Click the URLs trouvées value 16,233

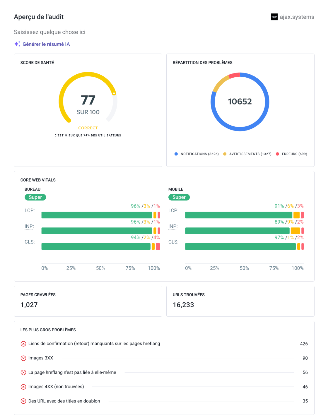click(183, 305)
